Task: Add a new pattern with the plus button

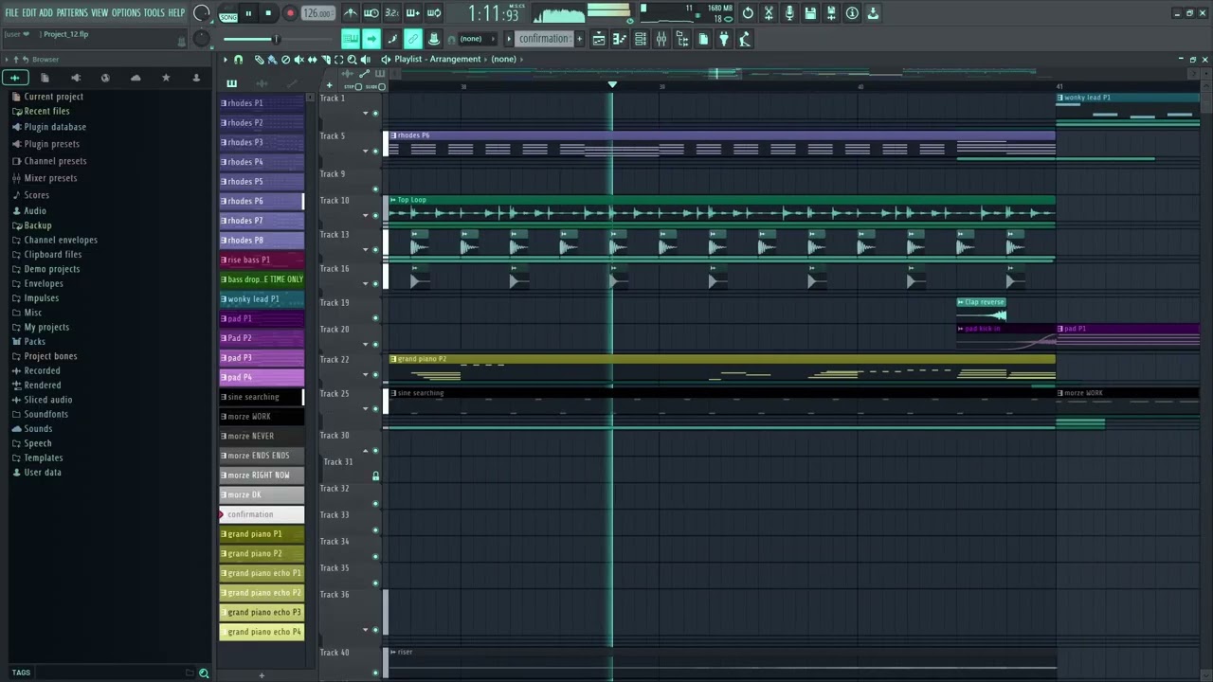Action: point(580,39)
